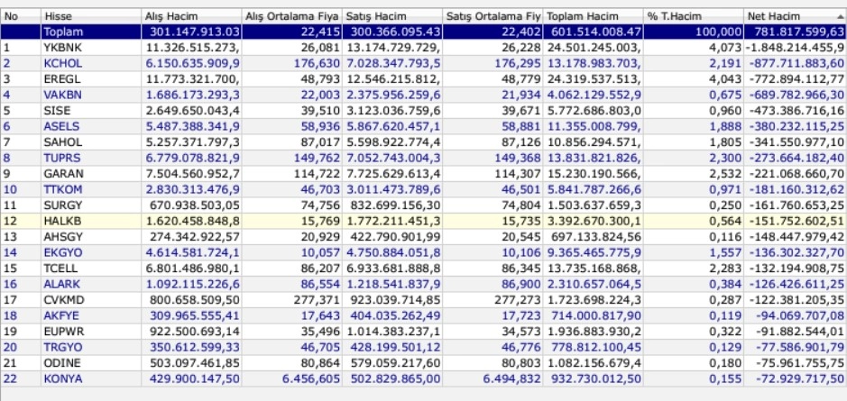Click KCHOL net volume -877.711.883,60

pos(798,63)
